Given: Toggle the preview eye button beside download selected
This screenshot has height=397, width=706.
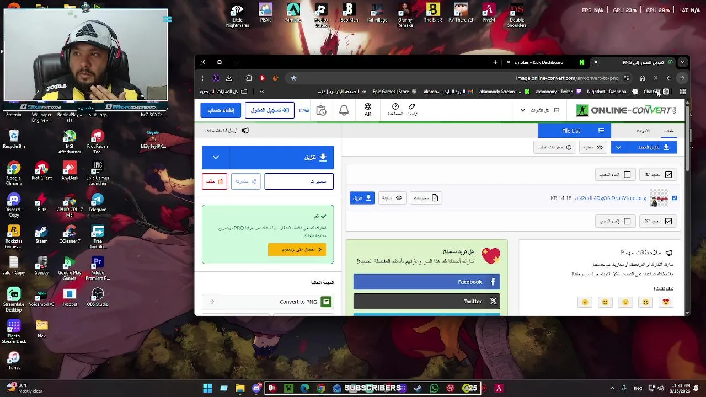Looking at the screenshot, I should [x=593, y=147].
